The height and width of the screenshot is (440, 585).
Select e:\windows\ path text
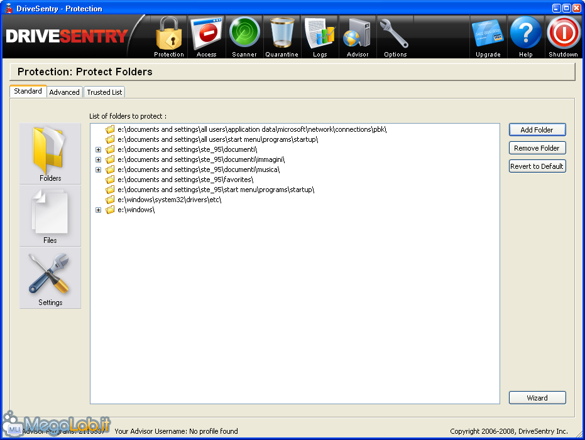pos(136,210)
